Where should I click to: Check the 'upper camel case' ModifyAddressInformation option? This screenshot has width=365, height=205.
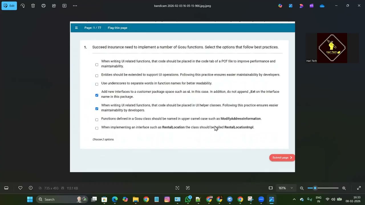pos(97,120)
